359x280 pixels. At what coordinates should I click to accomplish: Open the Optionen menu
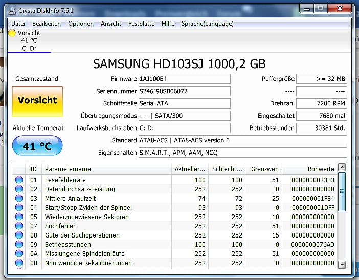tap(81, 24)
